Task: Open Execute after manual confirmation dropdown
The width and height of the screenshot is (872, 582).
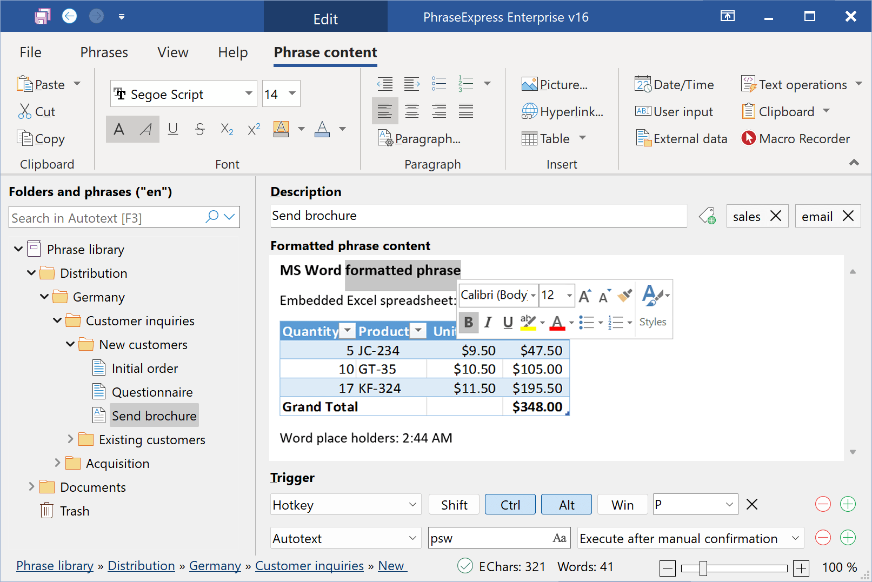Action: point(690,538)
